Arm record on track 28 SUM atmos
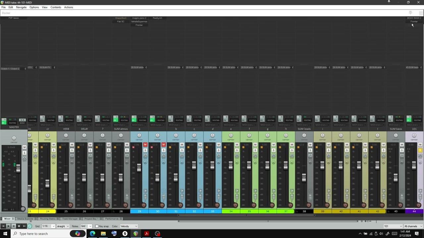The height and width of the screenshot is (238, 424). click(126, 205)
